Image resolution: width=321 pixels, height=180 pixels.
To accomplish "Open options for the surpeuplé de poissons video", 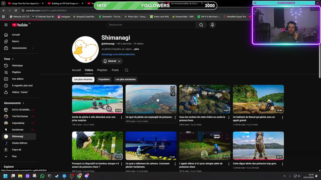I will pos(175,117).
